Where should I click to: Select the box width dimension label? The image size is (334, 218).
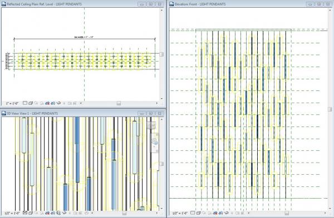click(84, 37)
